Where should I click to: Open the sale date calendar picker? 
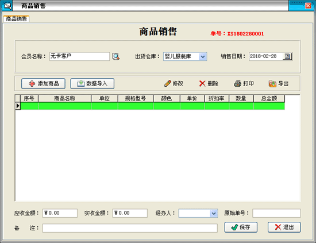pos(287,56)
